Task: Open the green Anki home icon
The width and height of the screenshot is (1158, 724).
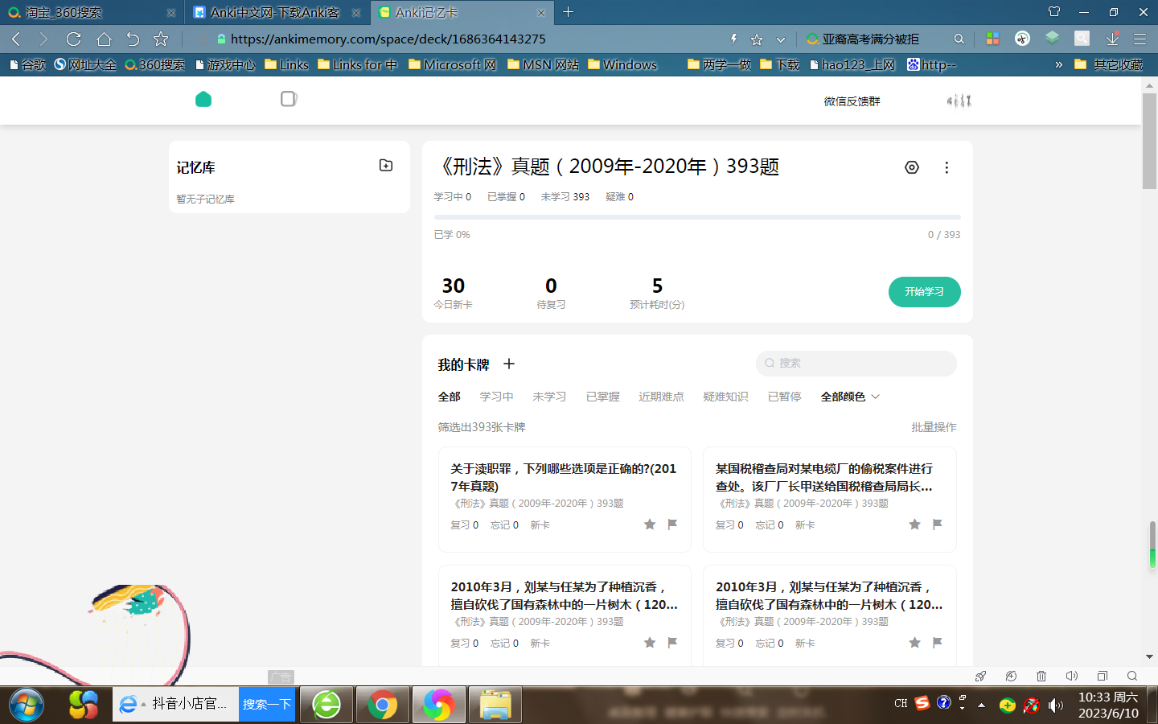Action: coord(203,99)
